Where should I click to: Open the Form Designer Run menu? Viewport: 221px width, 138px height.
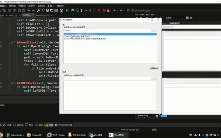click(x=152, y=15)
